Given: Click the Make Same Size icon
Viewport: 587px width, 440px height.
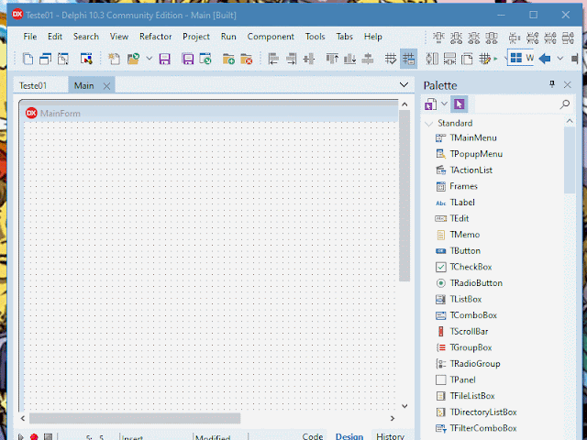Looking at the screenshot, I should point(449,59).
